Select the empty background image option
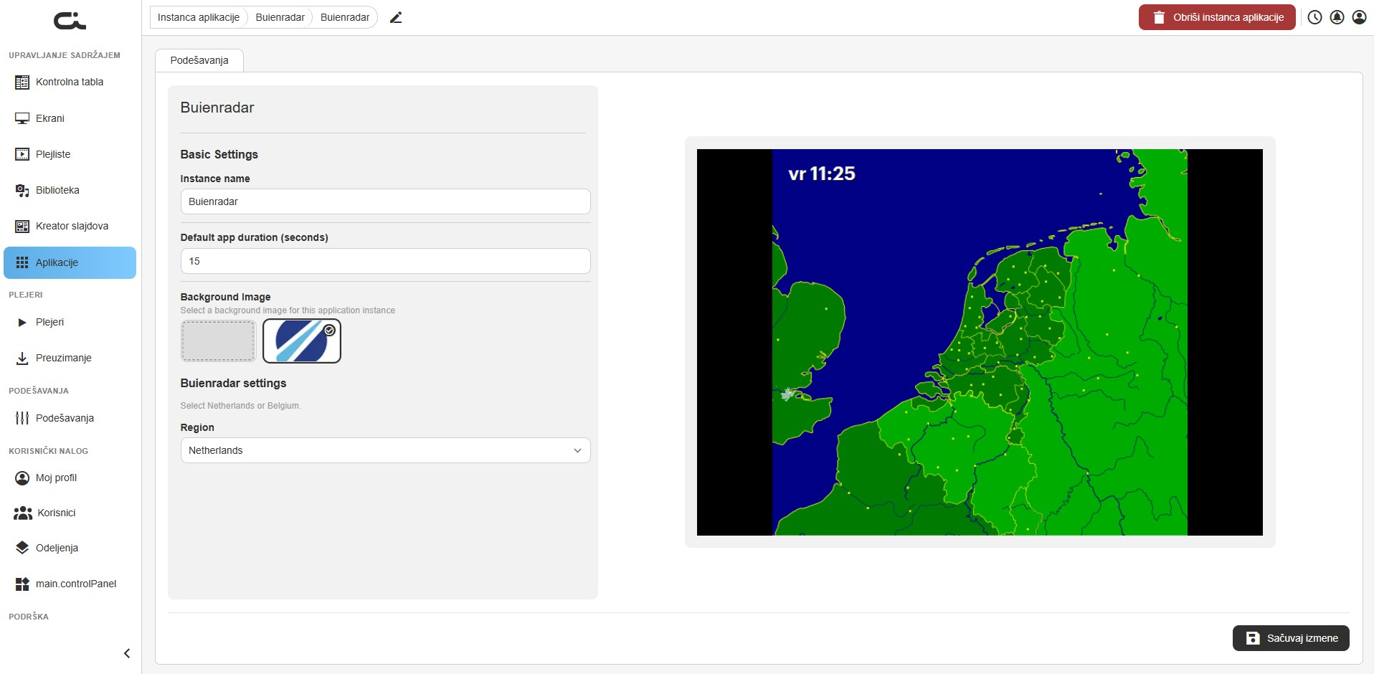 (x=218, y=341)
